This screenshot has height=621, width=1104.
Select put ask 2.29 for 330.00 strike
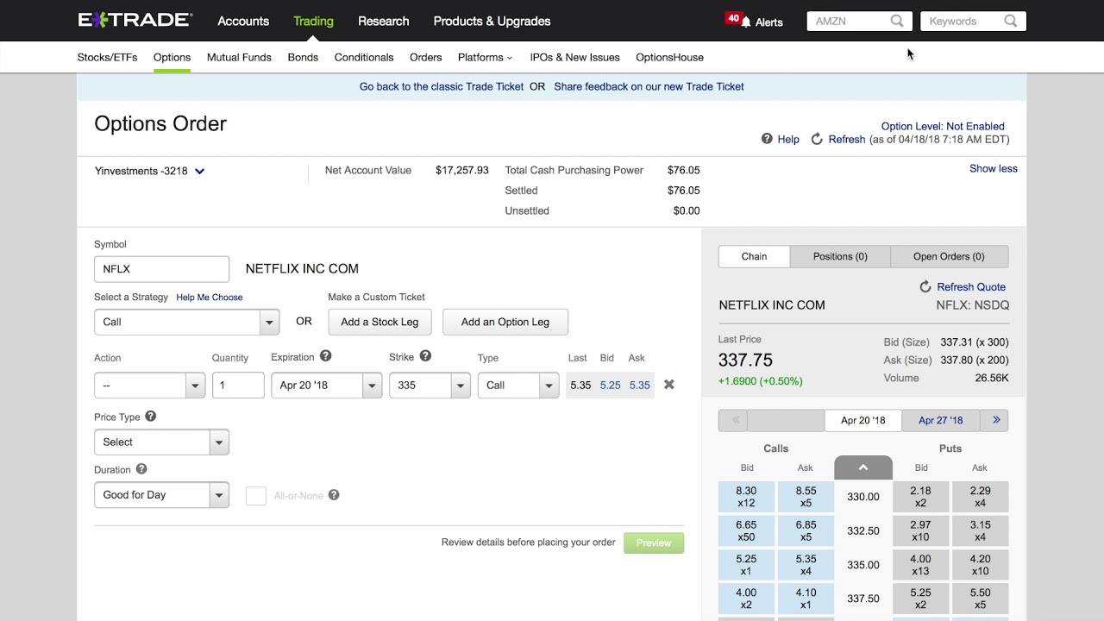point(980,497)
